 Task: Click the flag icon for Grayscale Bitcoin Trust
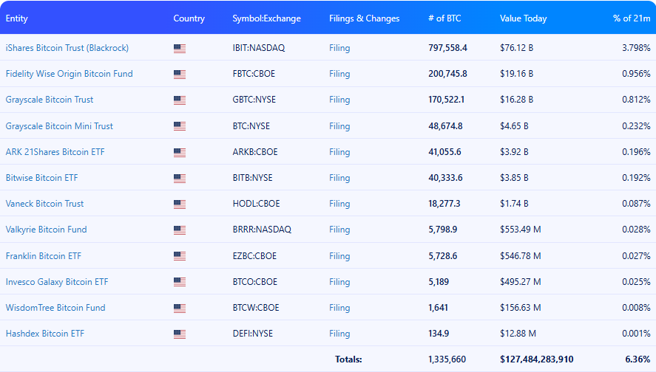180,100
